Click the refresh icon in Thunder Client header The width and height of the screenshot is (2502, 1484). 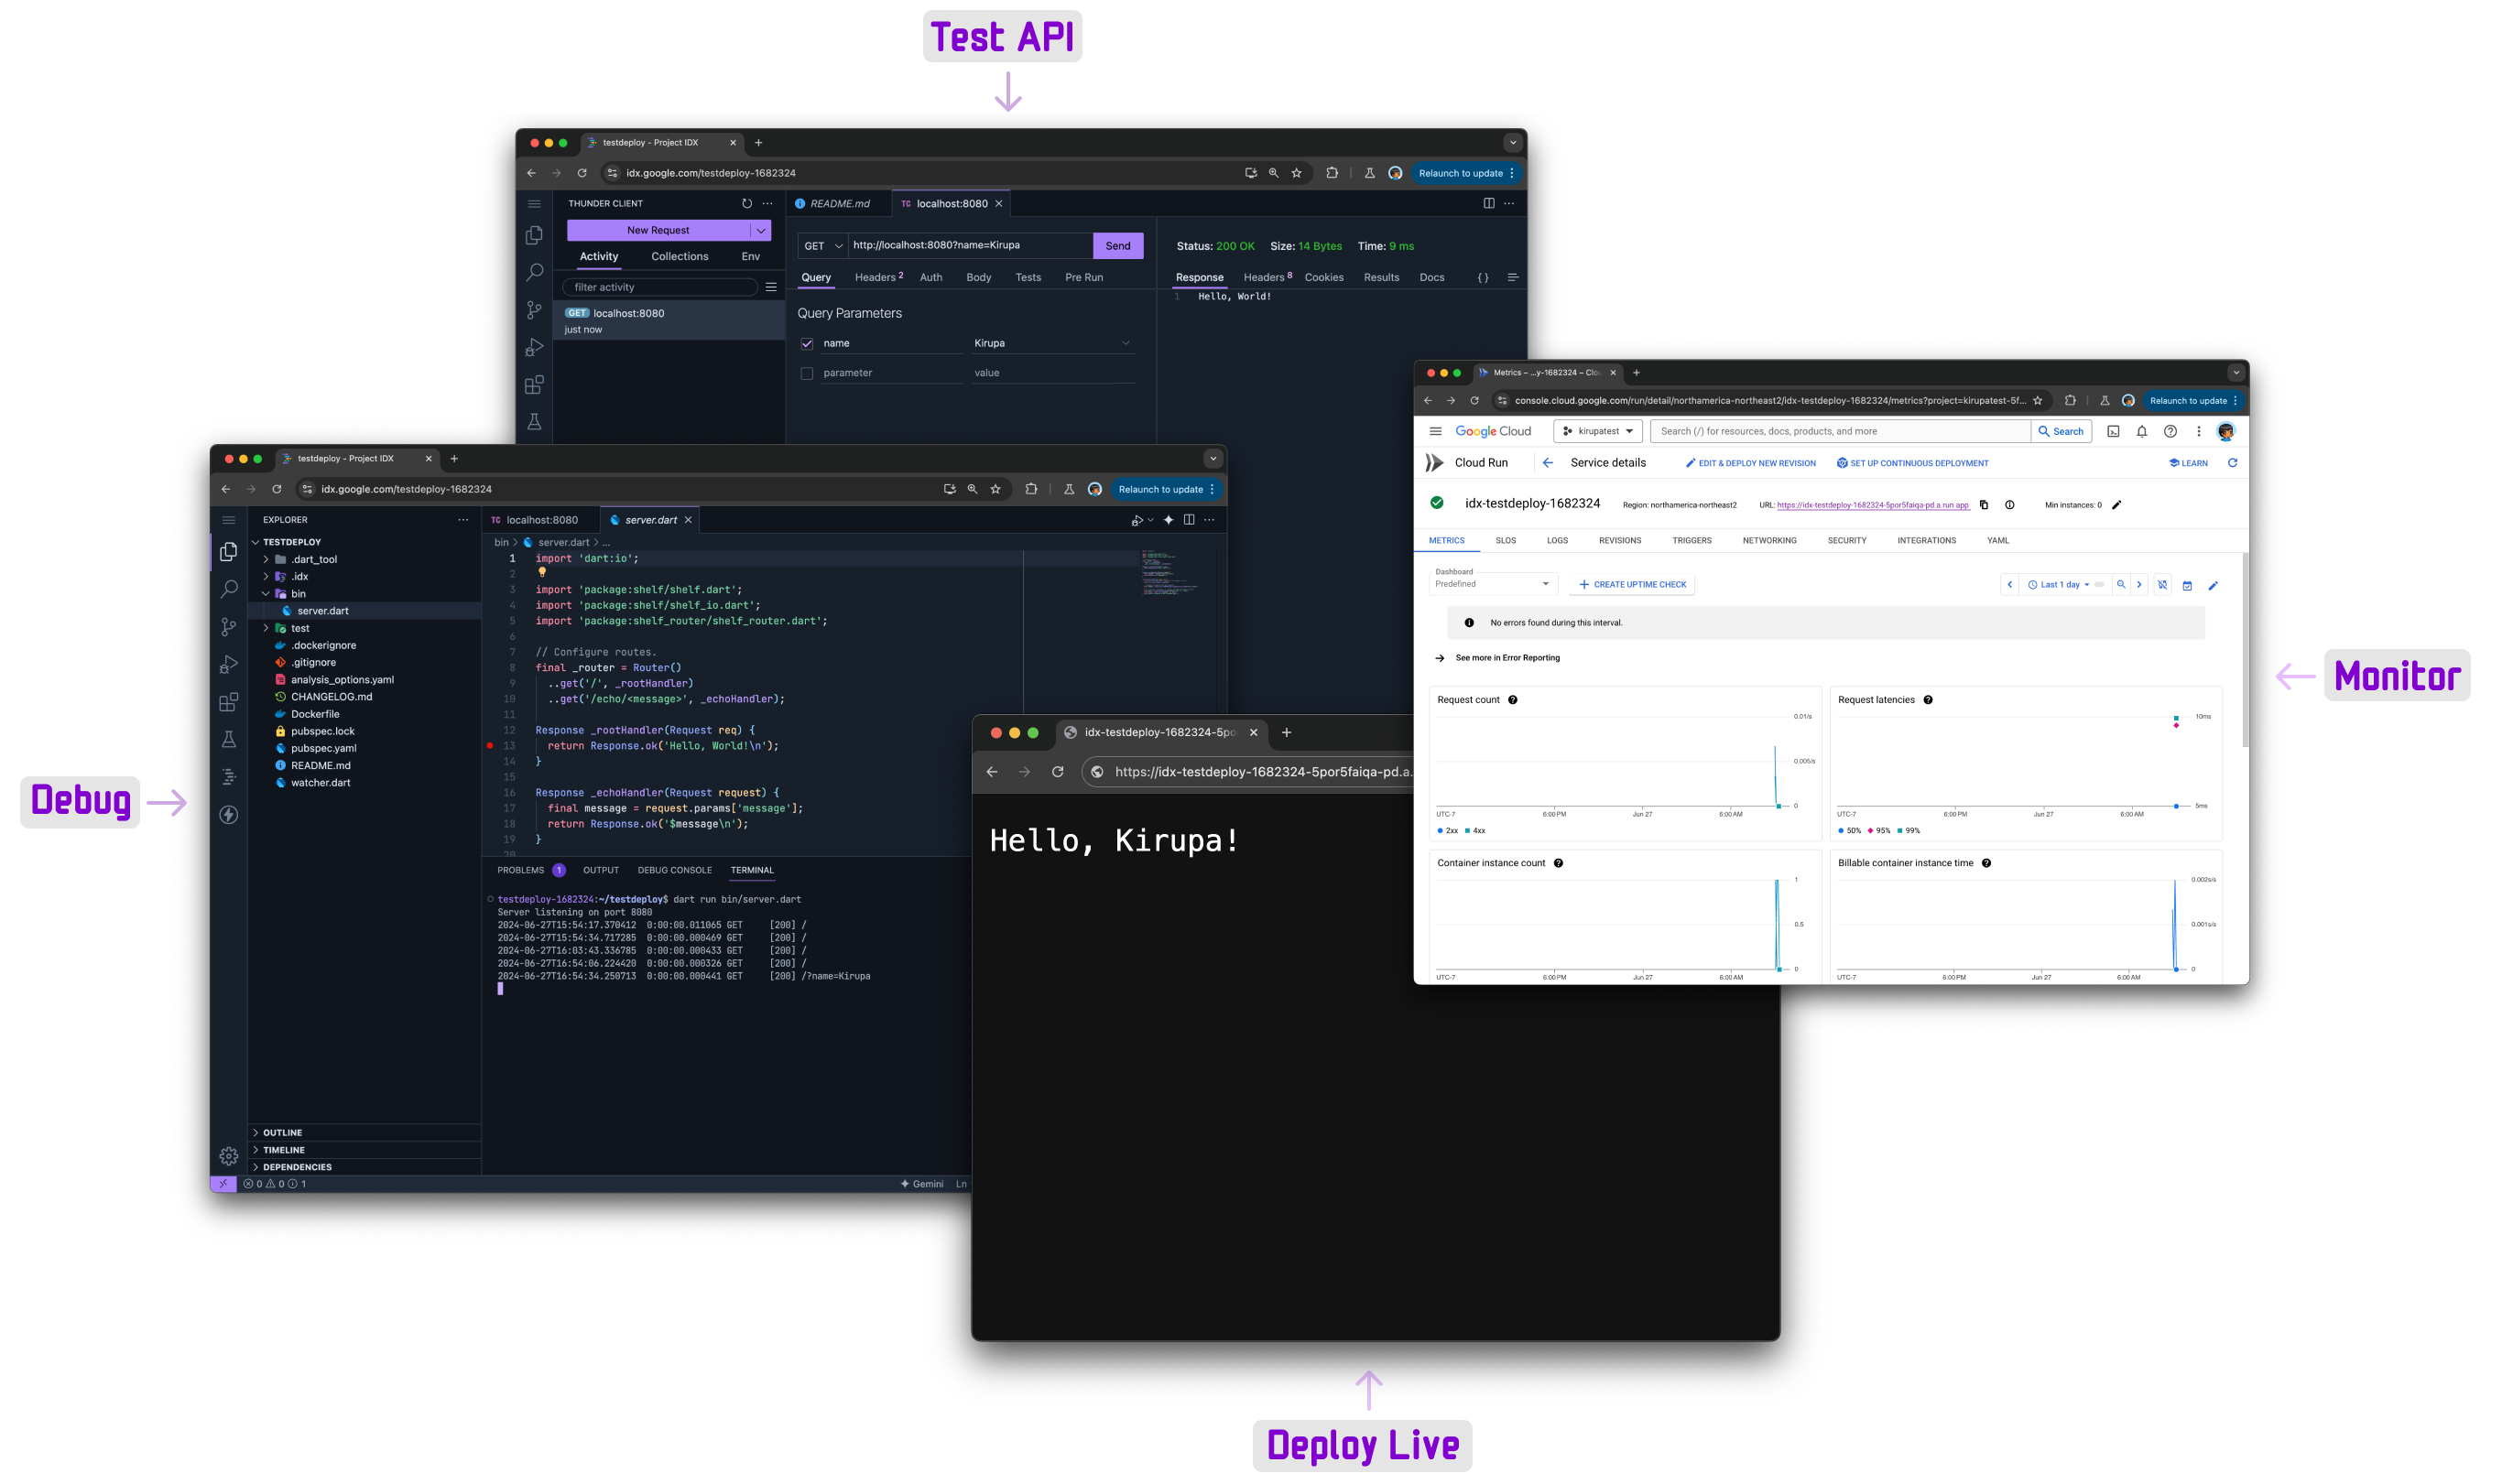tap(746, 203)
